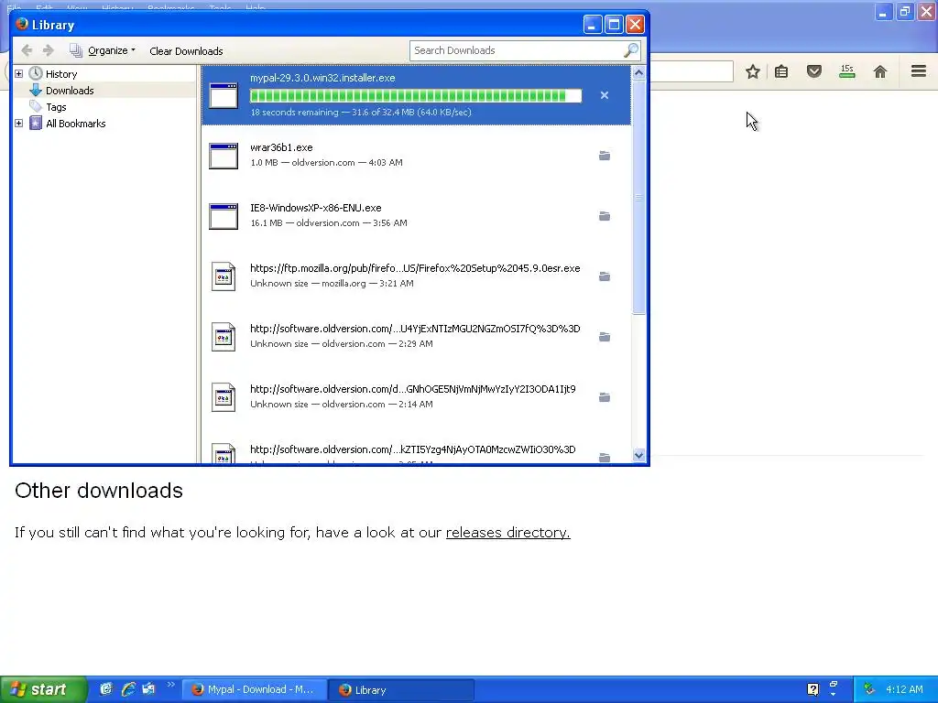Go back in the Library window
This screenshot has height=703, width=938.
(27, 51)
